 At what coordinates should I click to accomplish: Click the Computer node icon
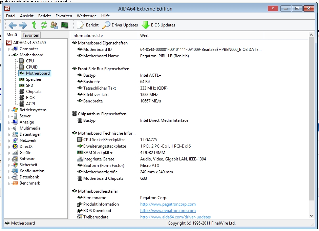pos(15,49)
